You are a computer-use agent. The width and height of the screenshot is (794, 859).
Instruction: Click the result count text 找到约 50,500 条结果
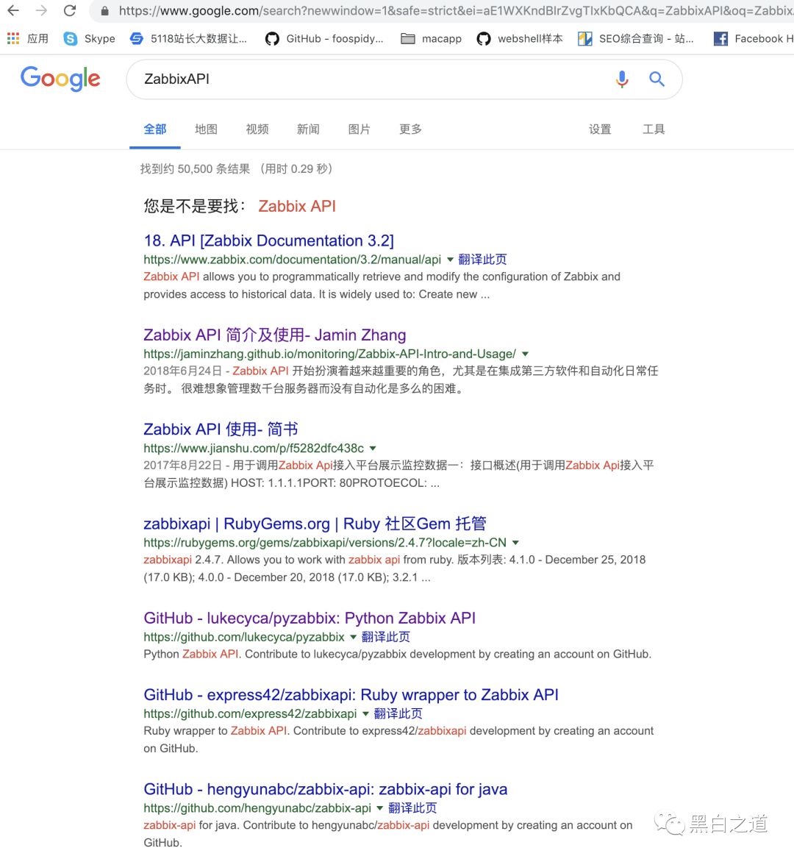[x=195, y=168]
